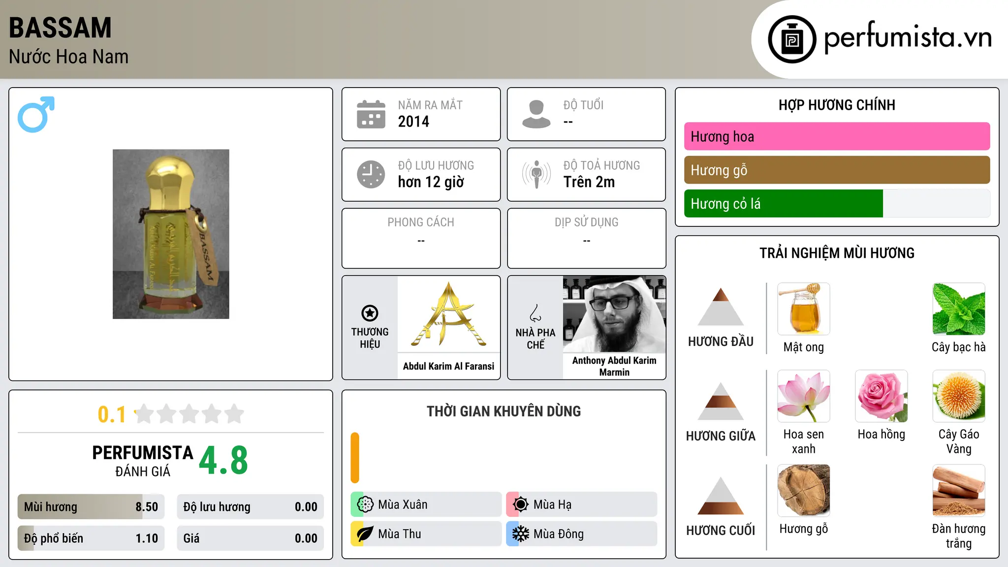Screen dimensions: 1008x567
Task: Click the user rating value 0.1
Action: [112, 414]
